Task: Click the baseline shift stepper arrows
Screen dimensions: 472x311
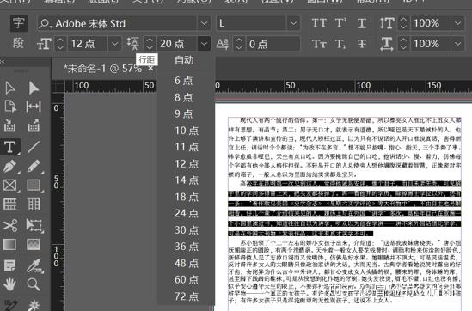Action: 239,44
